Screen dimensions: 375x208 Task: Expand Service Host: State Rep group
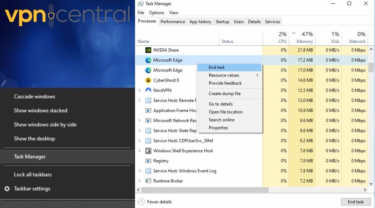click(140, 131)
